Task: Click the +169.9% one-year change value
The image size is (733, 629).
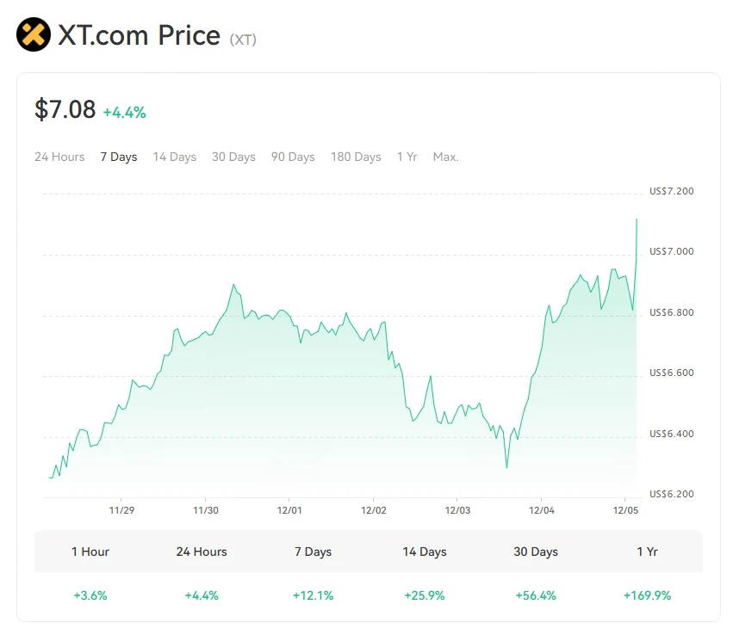Action: (x=647, y=595)
